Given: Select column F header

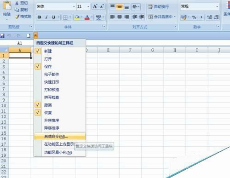Looking at the screenshot, I should click(130, 50).
